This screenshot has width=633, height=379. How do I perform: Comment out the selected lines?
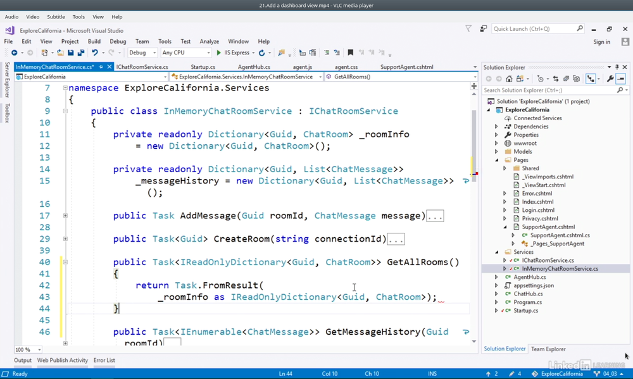(327, 53)
